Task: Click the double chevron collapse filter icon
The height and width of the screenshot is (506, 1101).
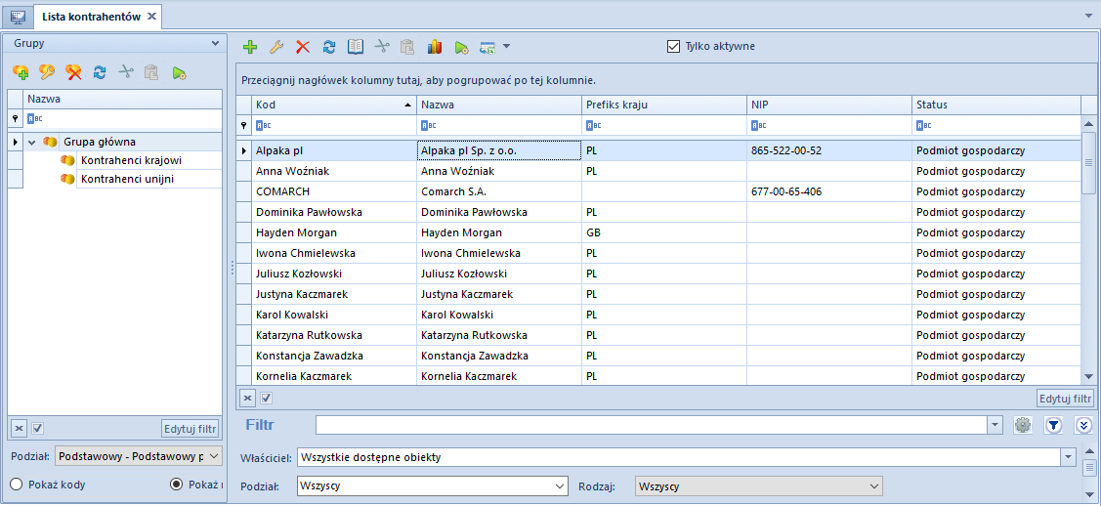Action: (1084, 425)
